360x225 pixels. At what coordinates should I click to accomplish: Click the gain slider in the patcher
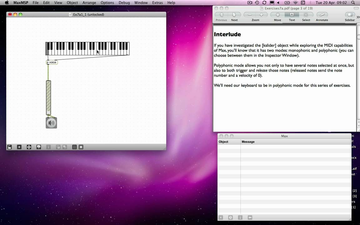48,97
